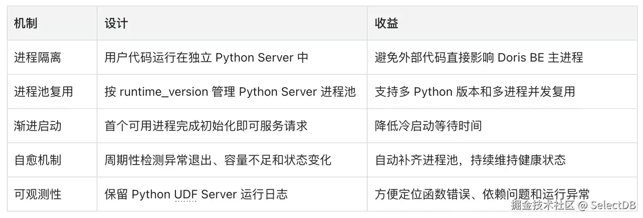The height and width of the screenshot is (218, 643).
Task: Click the 降低冷启动等待时间 cell
Action: (501, 126)
